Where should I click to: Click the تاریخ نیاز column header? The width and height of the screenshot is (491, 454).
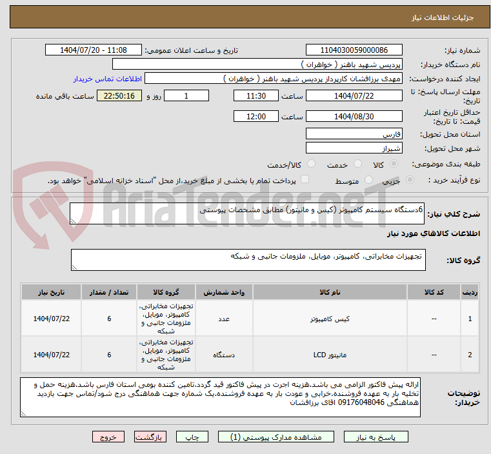pyautogui.click(x=52, y=292)
